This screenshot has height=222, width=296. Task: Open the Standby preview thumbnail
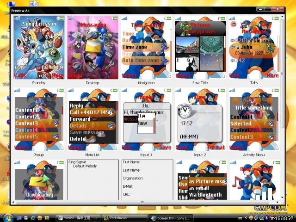tap(39, 47)
